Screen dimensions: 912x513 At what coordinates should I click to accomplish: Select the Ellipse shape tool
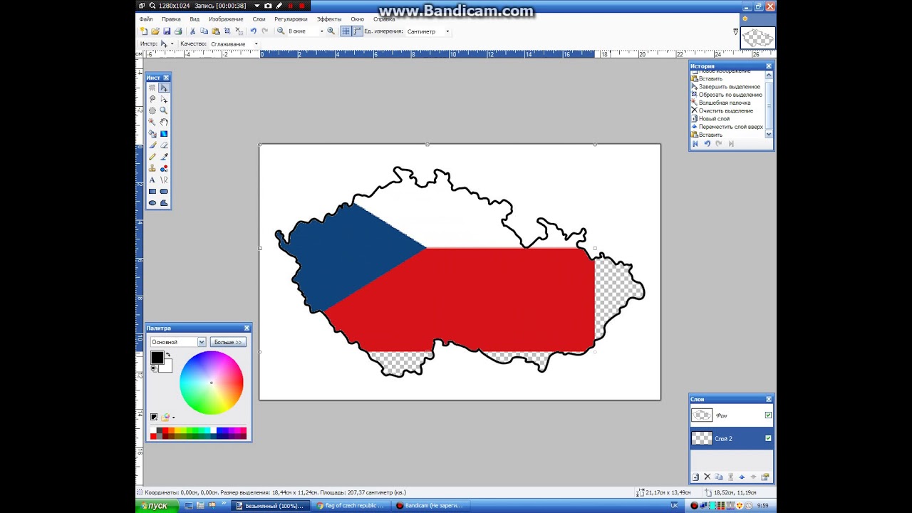152,202
